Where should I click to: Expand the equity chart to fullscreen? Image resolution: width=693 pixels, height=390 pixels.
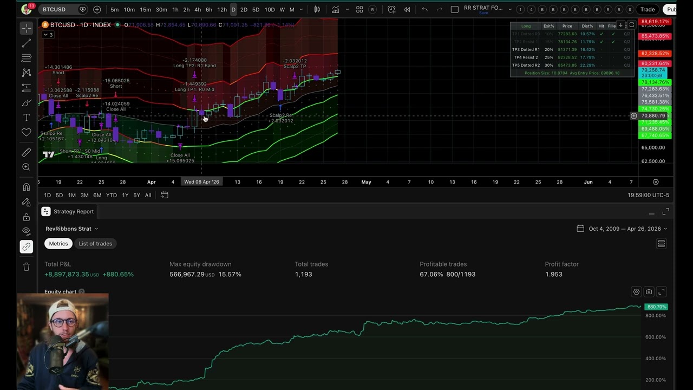[x=661, y=292]
